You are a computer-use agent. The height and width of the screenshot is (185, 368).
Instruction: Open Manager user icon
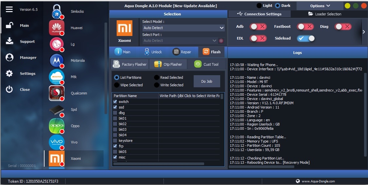(10, 58)
